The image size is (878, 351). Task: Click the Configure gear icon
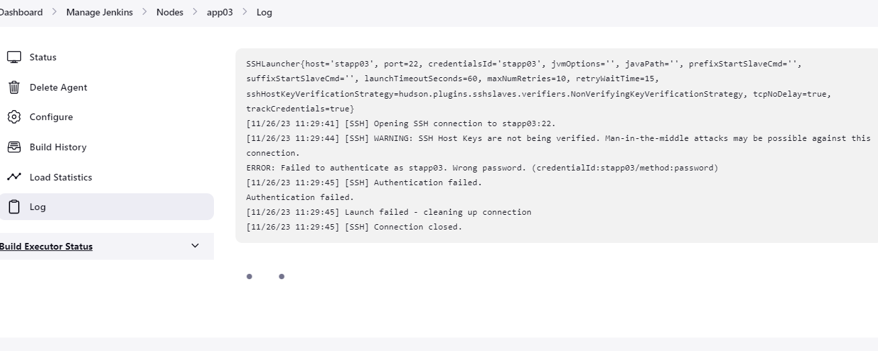14,117
